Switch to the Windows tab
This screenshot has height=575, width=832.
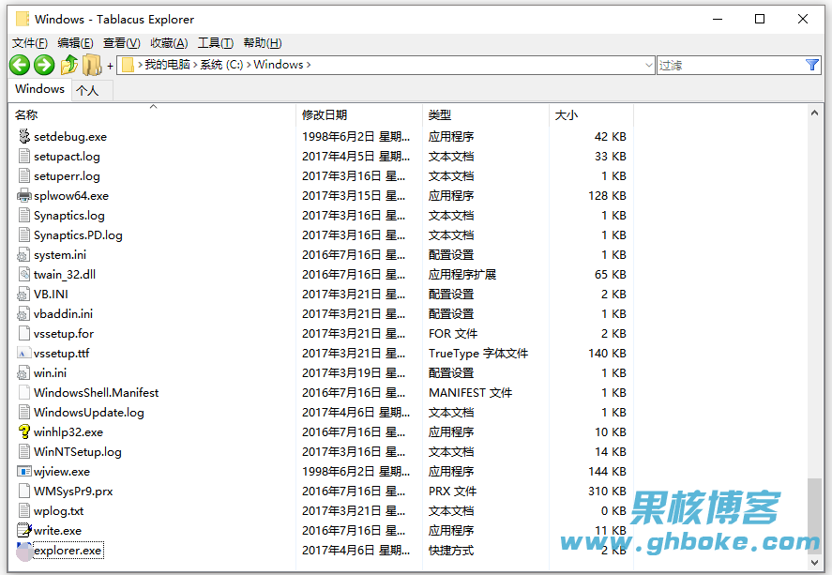[39, 89]
